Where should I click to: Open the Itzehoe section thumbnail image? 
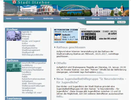(x=14, y=36)
